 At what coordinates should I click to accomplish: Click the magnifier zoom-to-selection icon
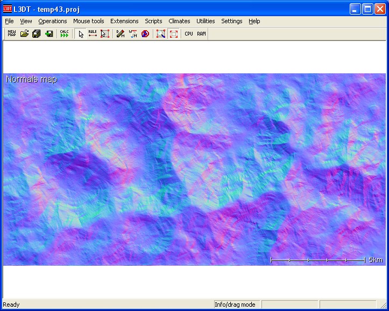point(161,34)
